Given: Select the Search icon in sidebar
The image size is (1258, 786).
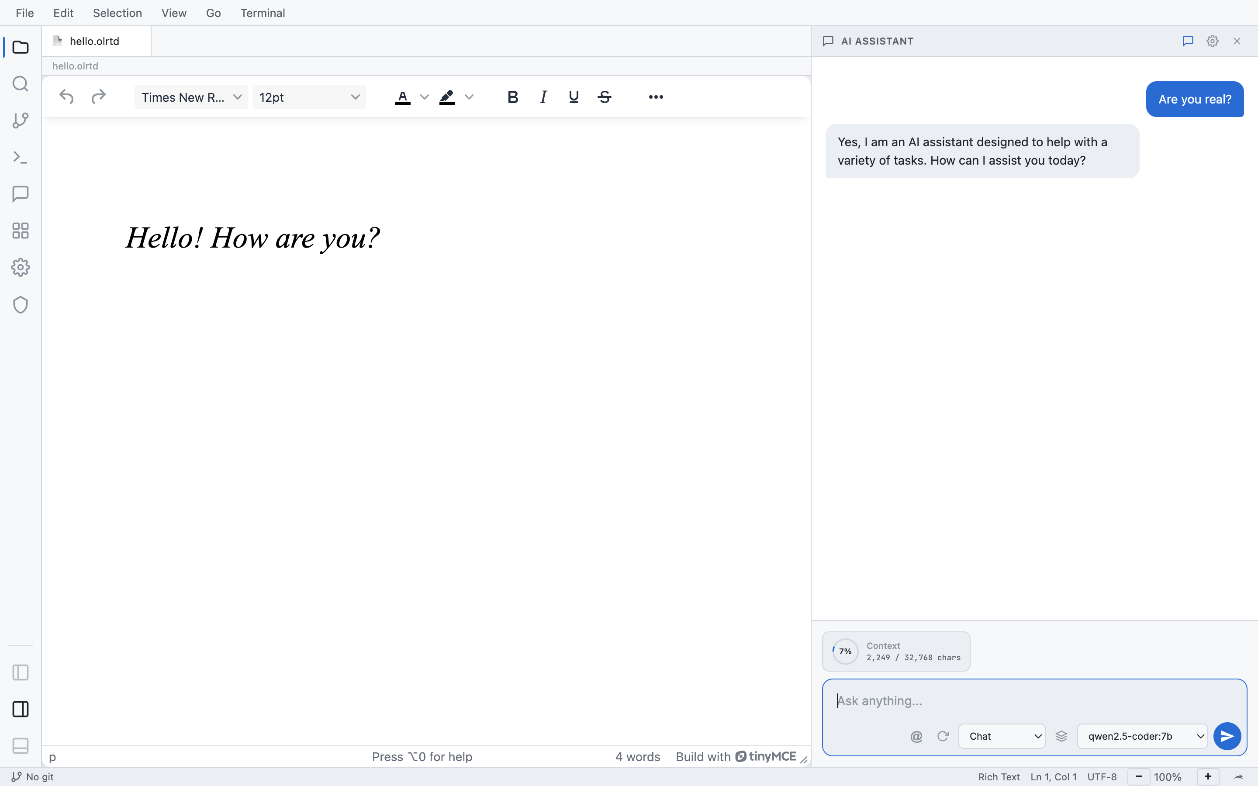Looking at the screenshot, I should point(20,84).
